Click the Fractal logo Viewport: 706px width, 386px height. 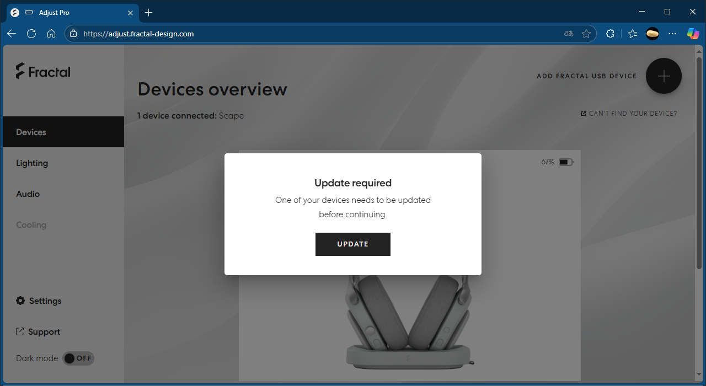point(43,71)
